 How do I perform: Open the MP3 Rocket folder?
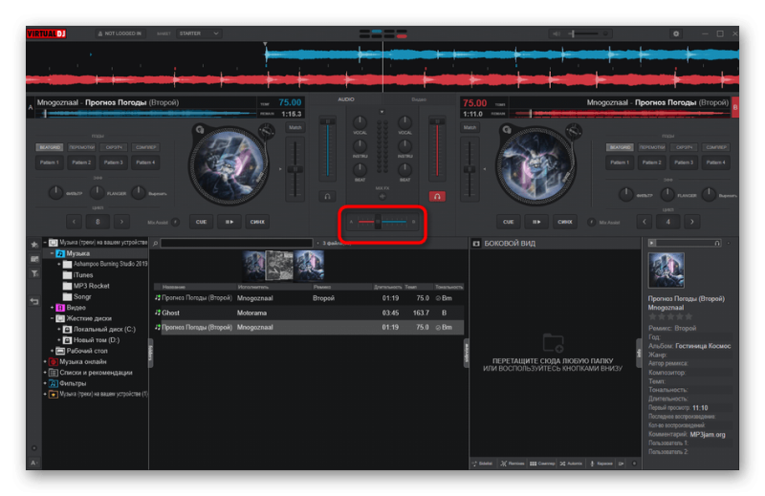[86, 286]
